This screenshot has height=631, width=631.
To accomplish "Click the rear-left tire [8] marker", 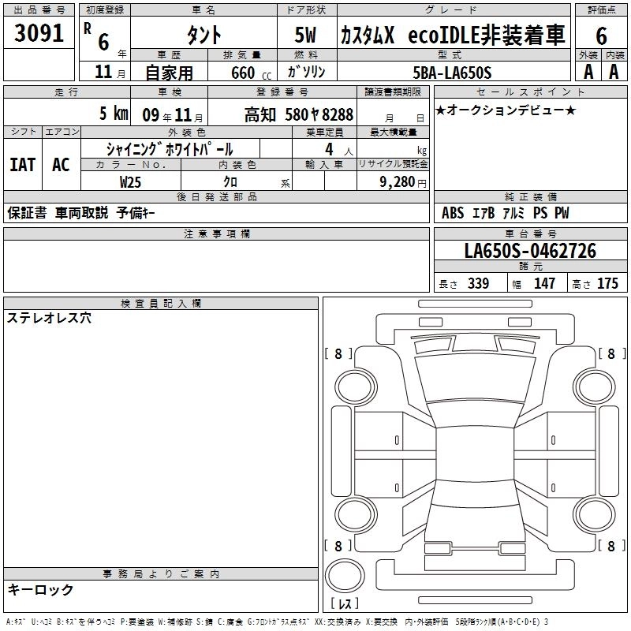I will [x=339, y=546].
